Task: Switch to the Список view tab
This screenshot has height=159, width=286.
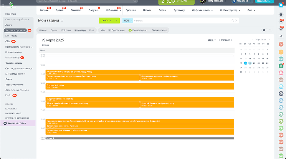Action: coord(43,30)
